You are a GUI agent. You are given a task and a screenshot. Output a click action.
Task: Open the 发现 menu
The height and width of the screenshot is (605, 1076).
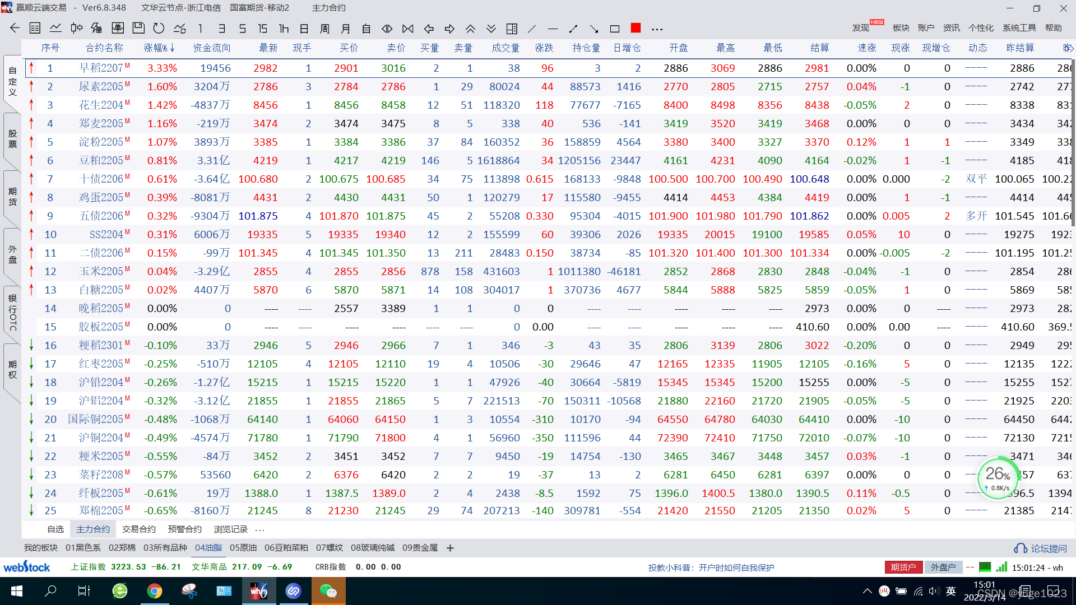[x=861, y=27]
